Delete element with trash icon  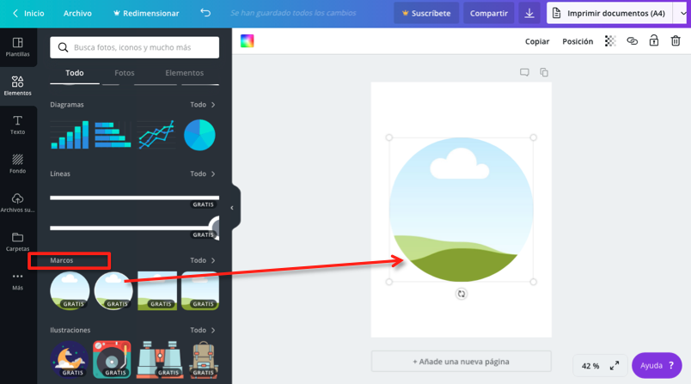click(676, 41)
